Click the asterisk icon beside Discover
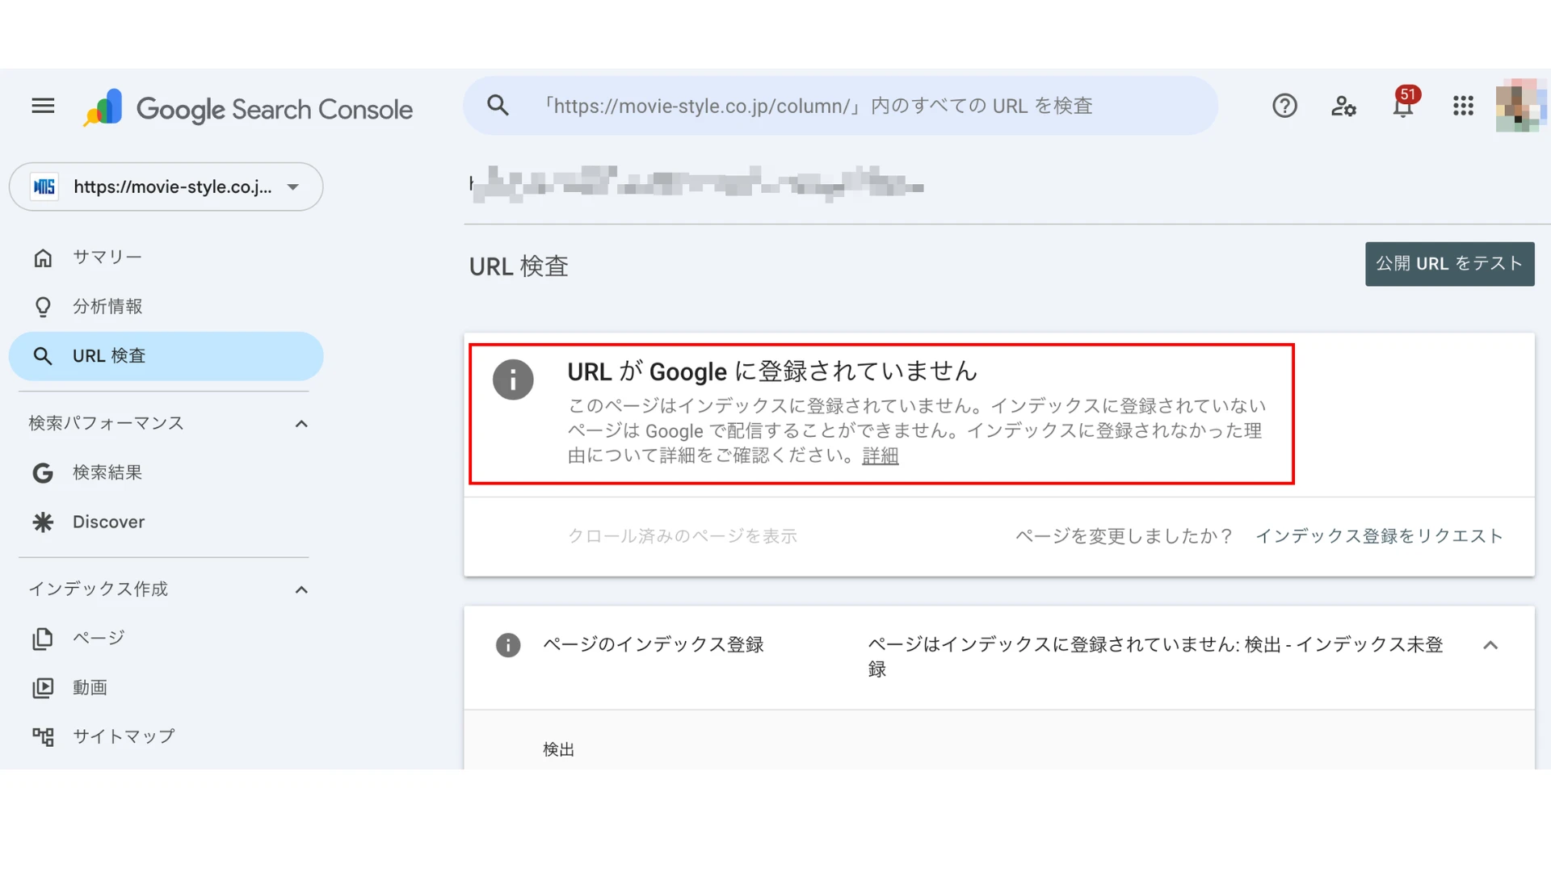Viewport: 1551px width, 872px height. click(x=43, y=522)
